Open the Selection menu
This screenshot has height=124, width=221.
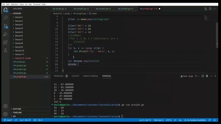coord(15,4)
